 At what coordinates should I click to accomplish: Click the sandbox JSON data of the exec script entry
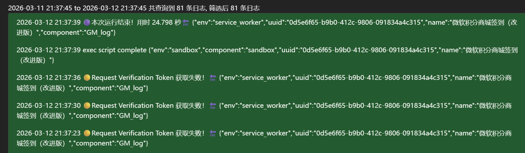click(293, 50)
